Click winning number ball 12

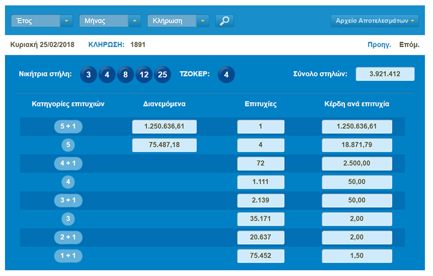click(x=144, y=75)
